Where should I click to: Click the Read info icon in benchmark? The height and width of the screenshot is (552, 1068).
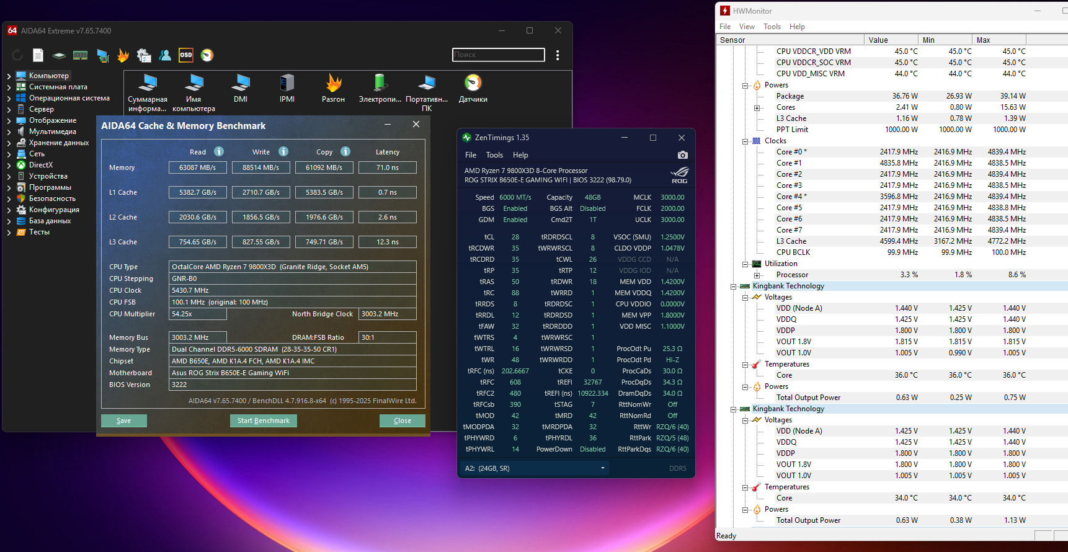[219, 151]
